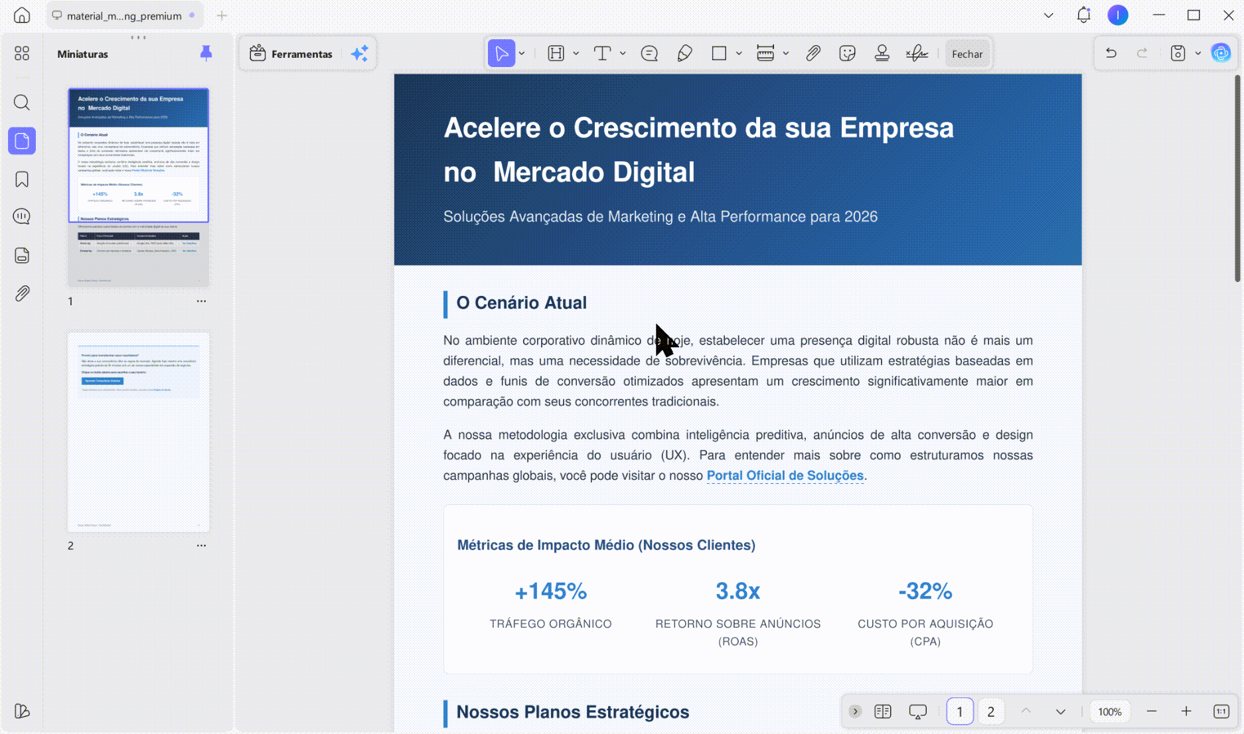The width and height of the screenshot is (1244, 734).
Task: Open the signature tool
Action: pyautogui.click(x=917, y=53)
